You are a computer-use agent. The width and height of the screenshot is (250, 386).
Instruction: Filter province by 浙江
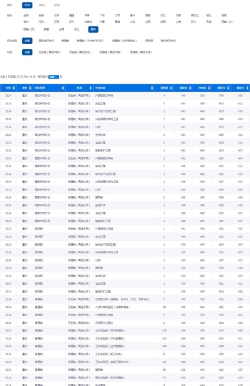coord(77,30)
